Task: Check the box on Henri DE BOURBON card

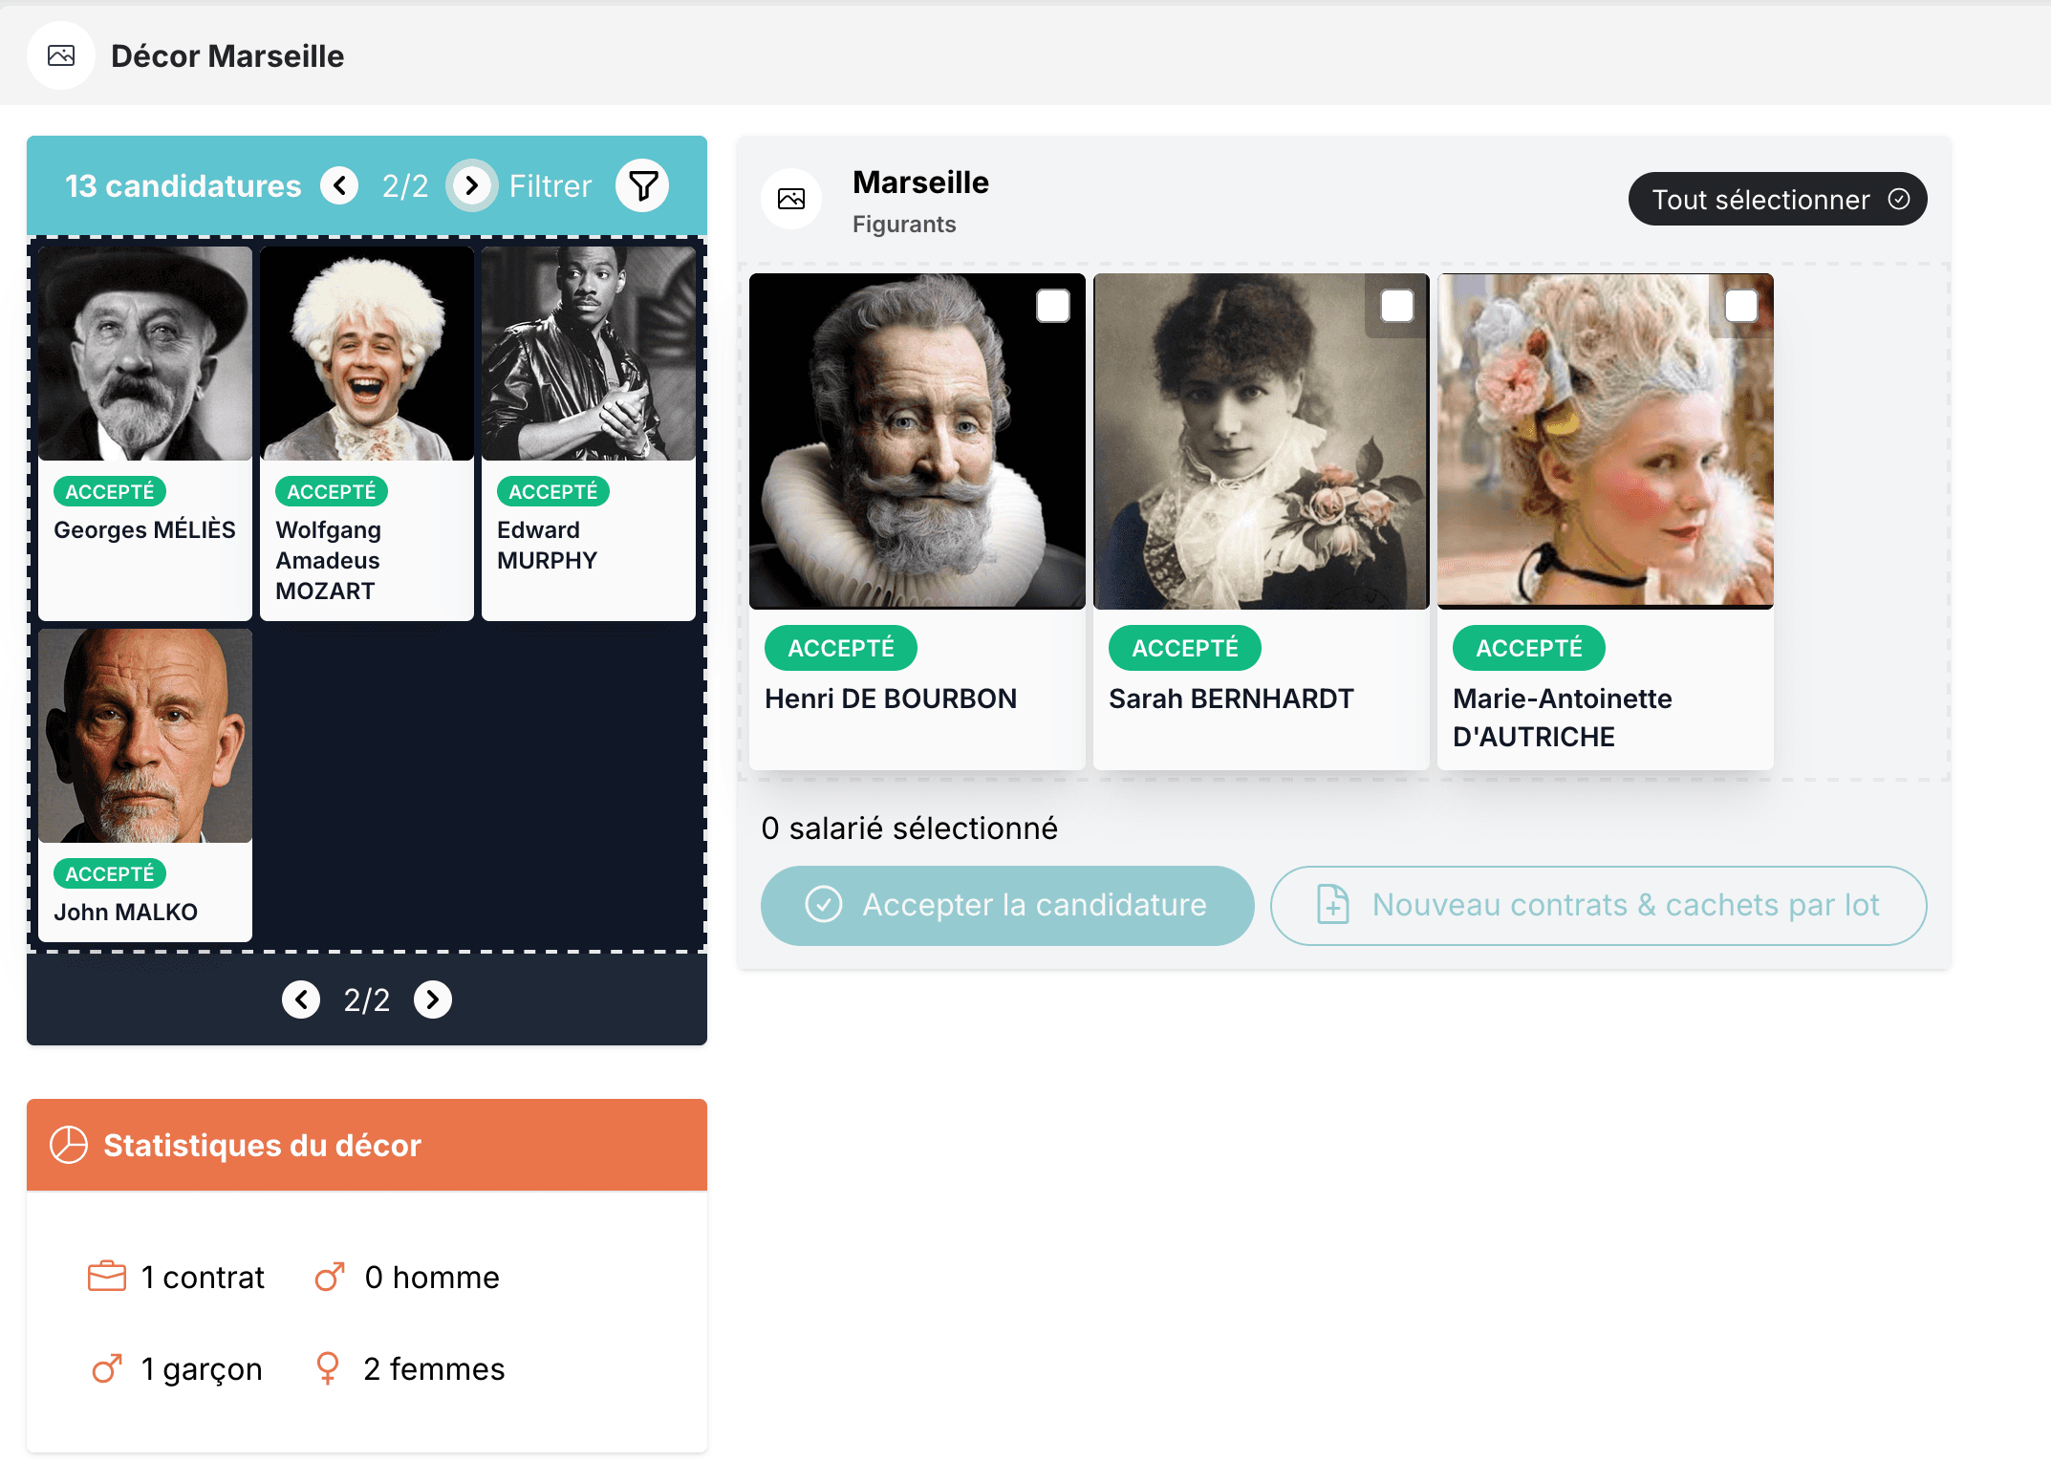Action: 1053,306
